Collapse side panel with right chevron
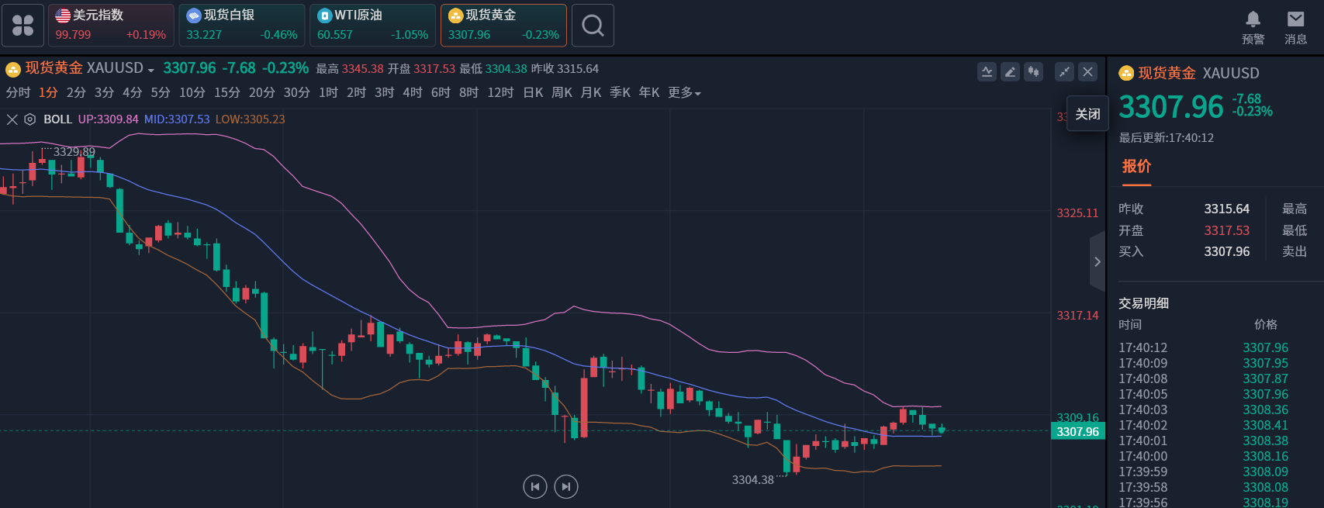1324x508 pixels. 1097,261
